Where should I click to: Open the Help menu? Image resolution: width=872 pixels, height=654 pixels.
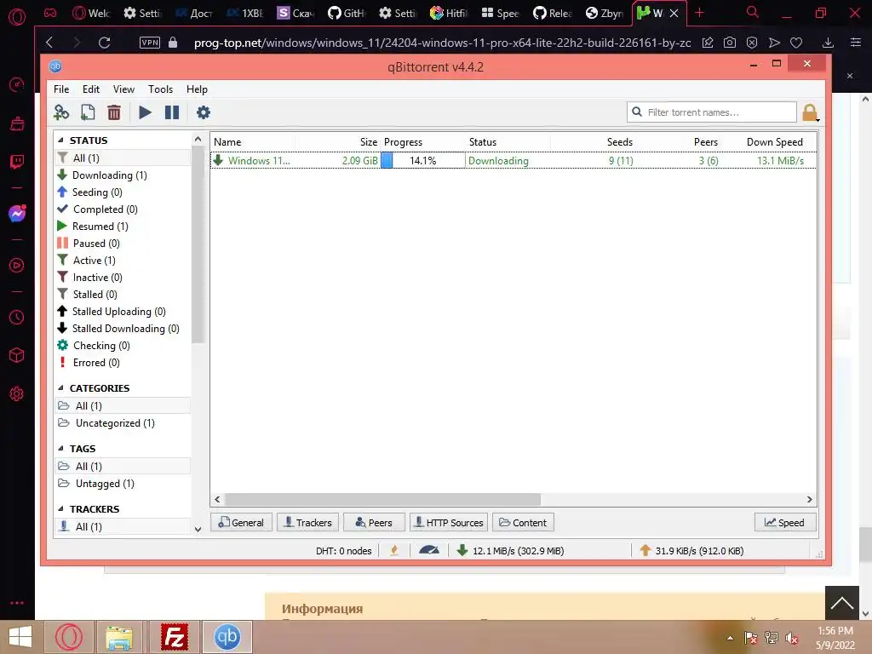pyautogui.click(x=197, y=89)
